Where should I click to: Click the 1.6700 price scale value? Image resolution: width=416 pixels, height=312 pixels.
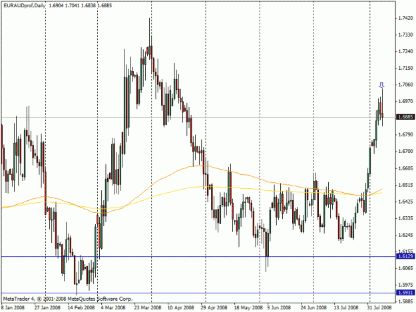pyautogui.click(x=406, y=152)
